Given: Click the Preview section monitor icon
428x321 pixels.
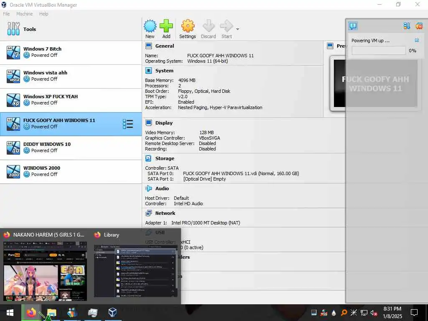Looking at the screenshot, I should (x=330, y=46).
